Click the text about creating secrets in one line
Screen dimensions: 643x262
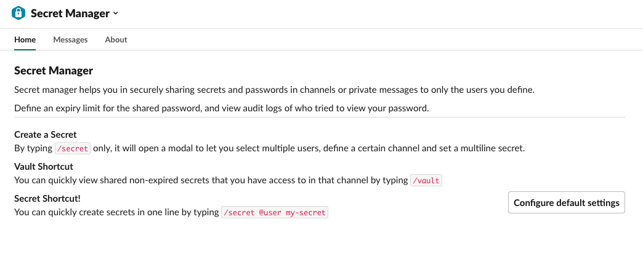(x=117, y=212)
